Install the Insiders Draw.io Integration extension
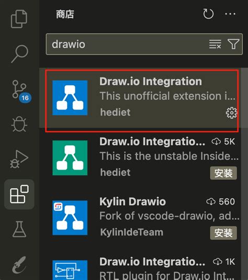The height and width of the screenshot is (280, 248). (x=223, y=173)
